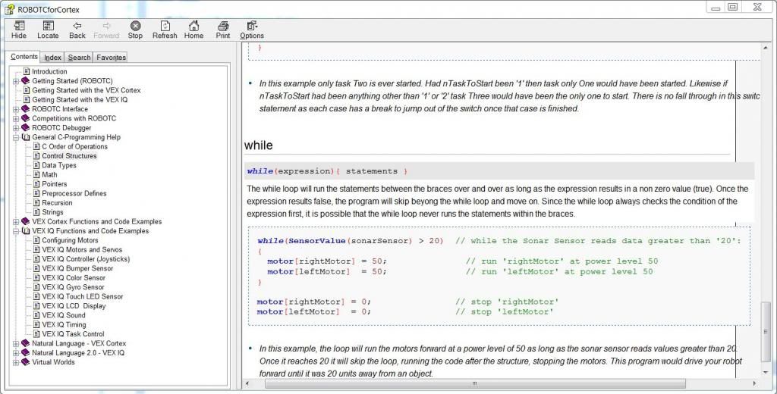
Task: Click the vertical scrollbar thumb in content pane
Action: 766,333
